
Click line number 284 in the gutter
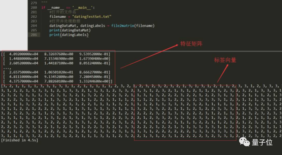[34, 26]
